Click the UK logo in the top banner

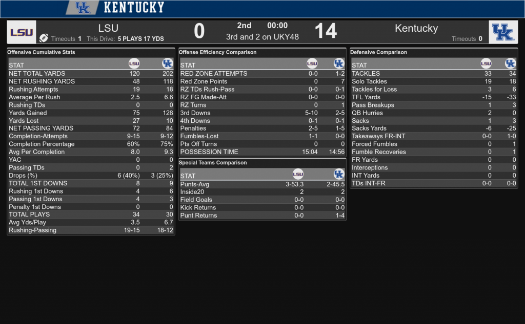pyautogui.click(x=83, y=7)
